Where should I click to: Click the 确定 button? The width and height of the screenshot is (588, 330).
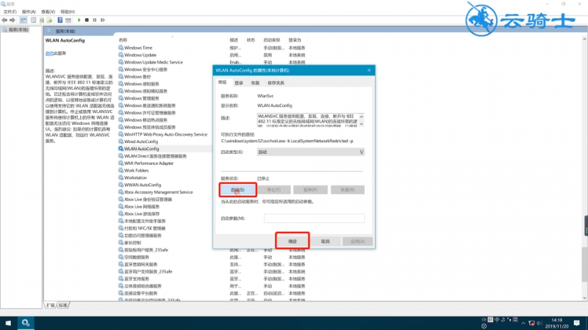pos(293,241)
